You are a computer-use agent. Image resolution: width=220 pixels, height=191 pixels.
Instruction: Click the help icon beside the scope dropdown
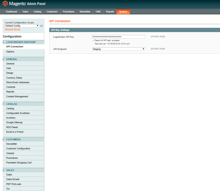click(41, 26)
